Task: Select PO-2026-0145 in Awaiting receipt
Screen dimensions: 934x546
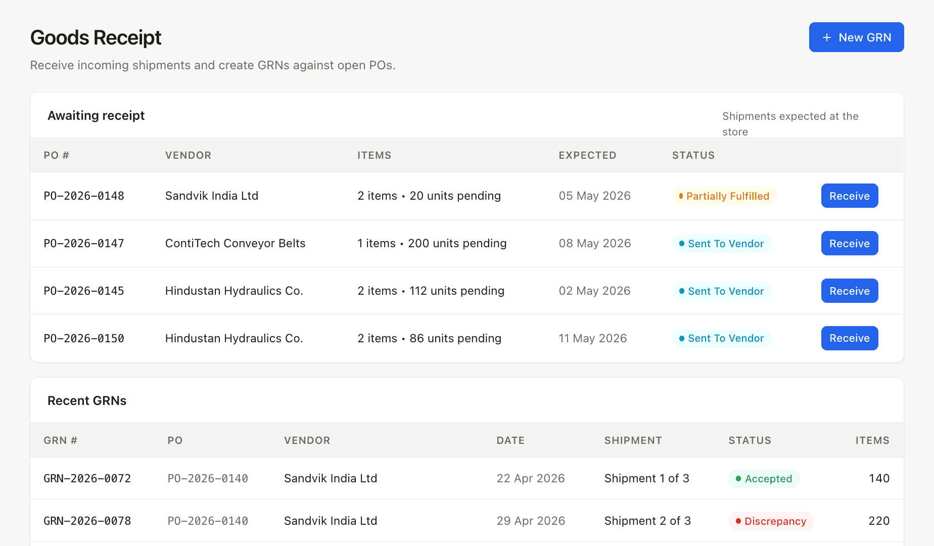Action: 84,291
